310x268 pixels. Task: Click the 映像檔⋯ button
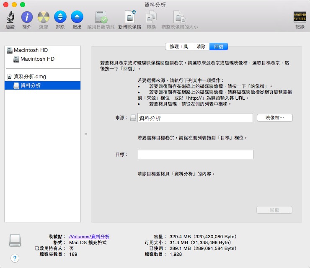click(x=275, y=118)
